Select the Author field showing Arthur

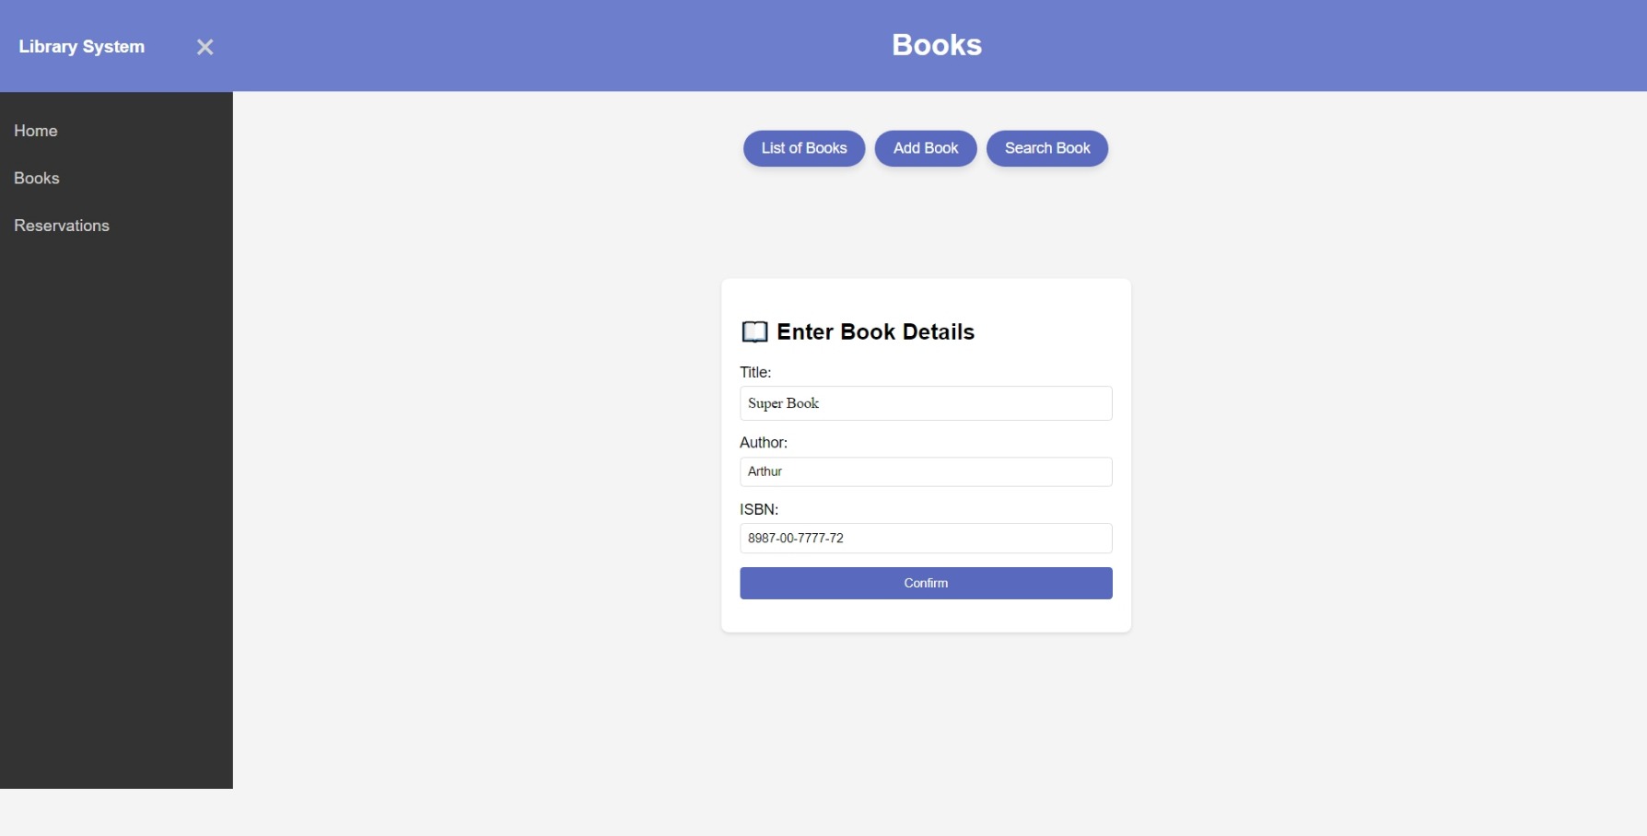(925, 470)
